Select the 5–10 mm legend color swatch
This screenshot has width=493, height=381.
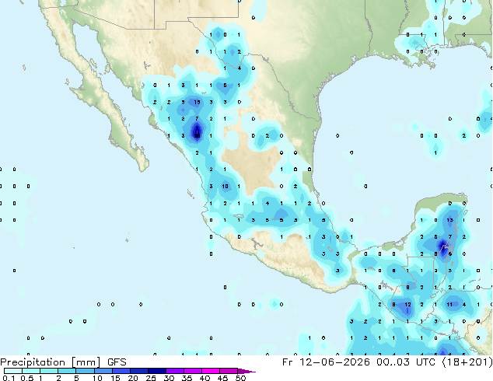pyautogui.click(x=85, y=371)
